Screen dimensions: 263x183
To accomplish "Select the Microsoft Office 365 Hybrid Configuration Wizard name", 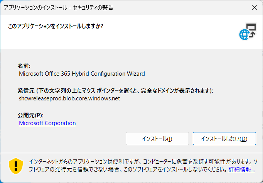I will [82, 74].
